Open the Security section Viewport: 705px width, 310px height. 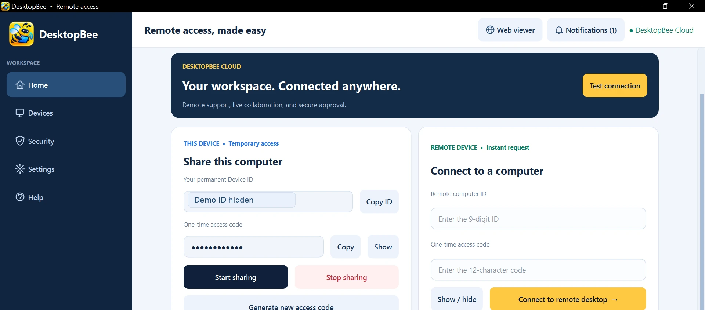tap(66, 141)
